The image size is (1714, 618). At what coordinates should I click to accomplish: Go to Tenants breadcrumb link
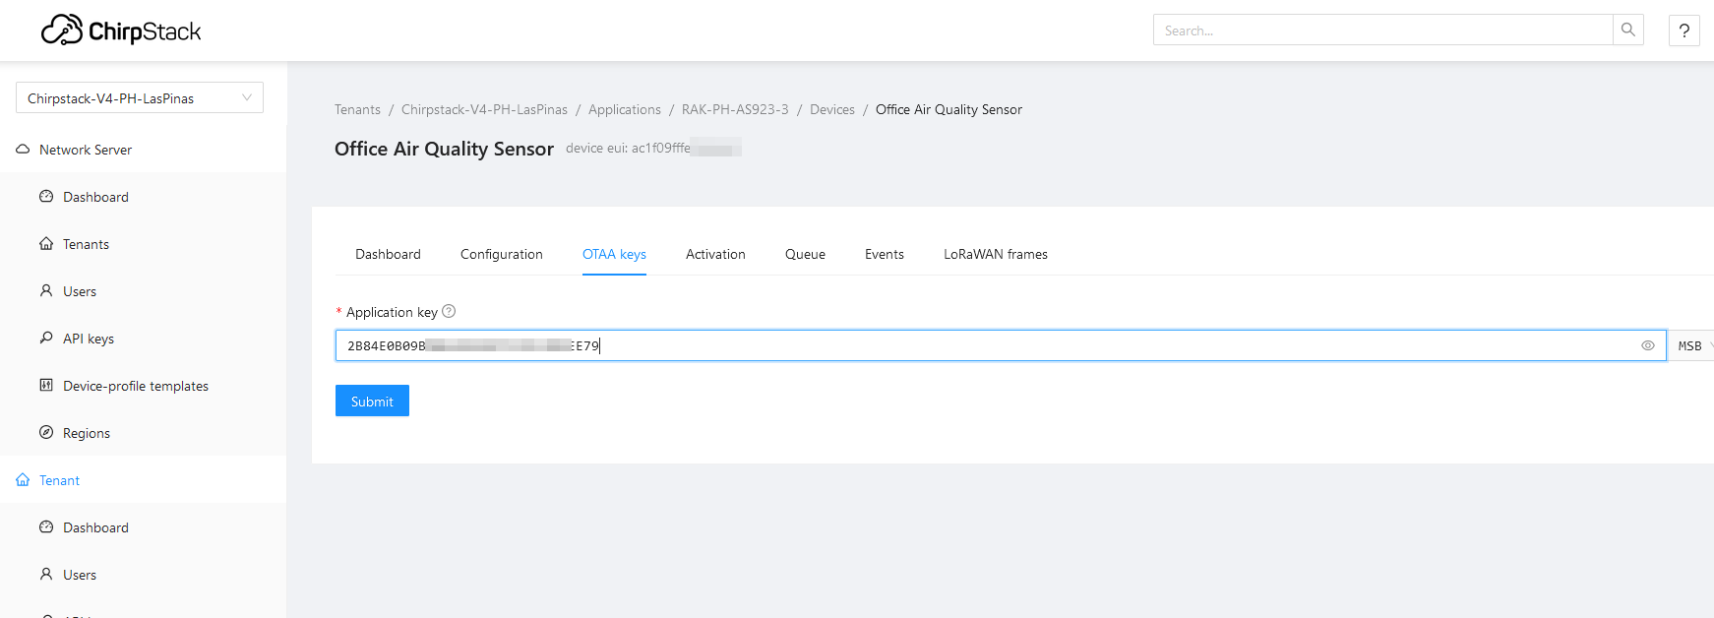(x=357, y=109)
